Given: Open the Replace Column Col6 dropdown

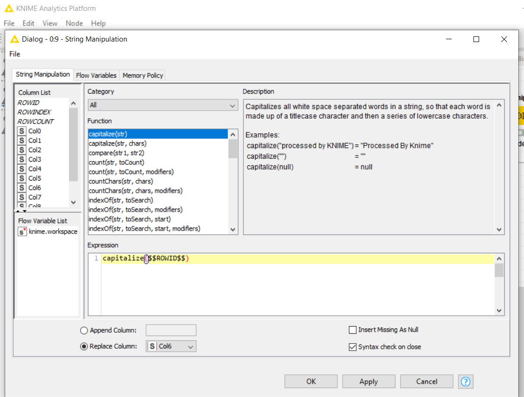Looking at the screenshot, I should [x=171, y=346].
